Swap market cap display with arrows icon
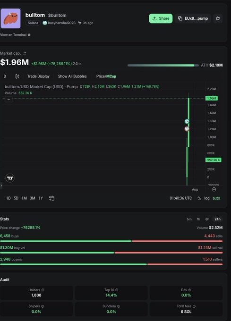 click(25, 53)
